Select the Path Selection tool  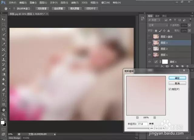click(4, 99)
